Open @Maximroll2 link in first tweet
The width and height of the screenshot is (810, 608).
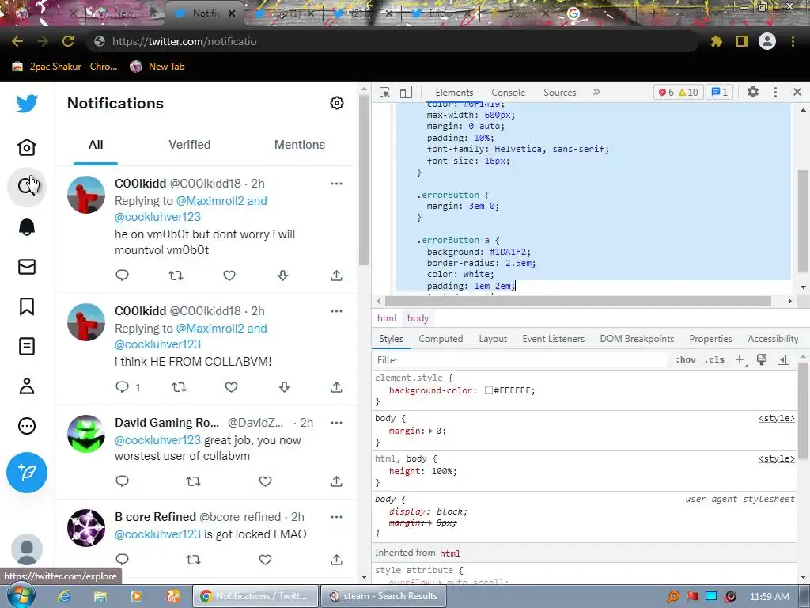(210, 201)
